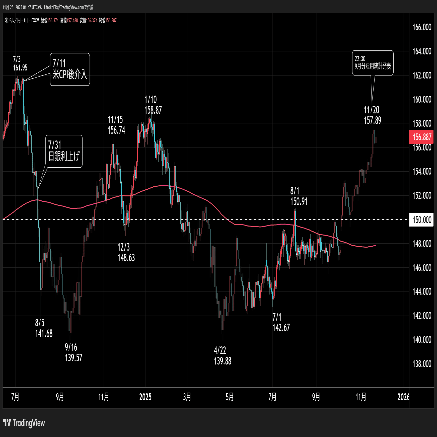Click the 2026 label on the time axis
The height and width of the screenshot is (437, 437).
pos(403,397)
